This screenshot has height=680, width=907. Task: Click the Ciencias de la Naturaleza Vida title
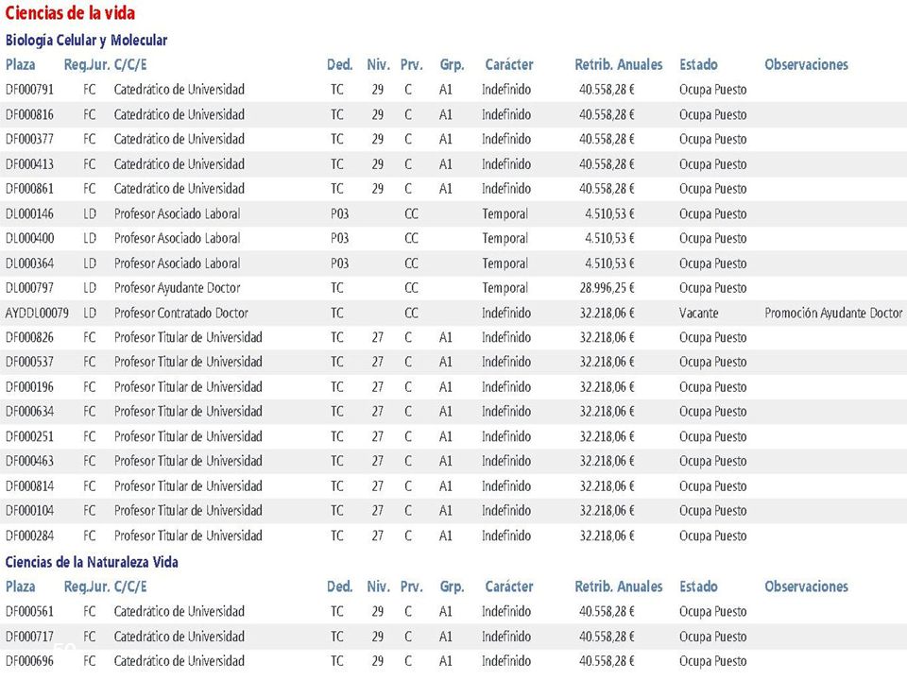coord(92,562)
